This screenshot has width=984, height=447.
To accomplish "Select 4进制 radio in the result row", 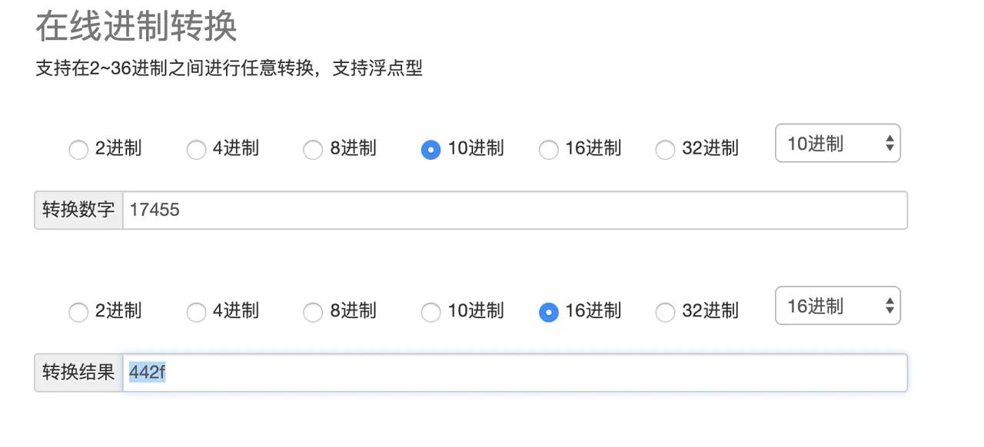I will (195, 313).
